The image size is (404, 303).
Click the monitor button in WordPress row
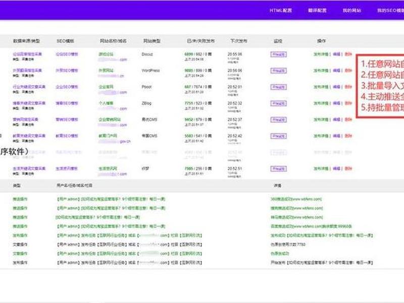pos(278,71)
